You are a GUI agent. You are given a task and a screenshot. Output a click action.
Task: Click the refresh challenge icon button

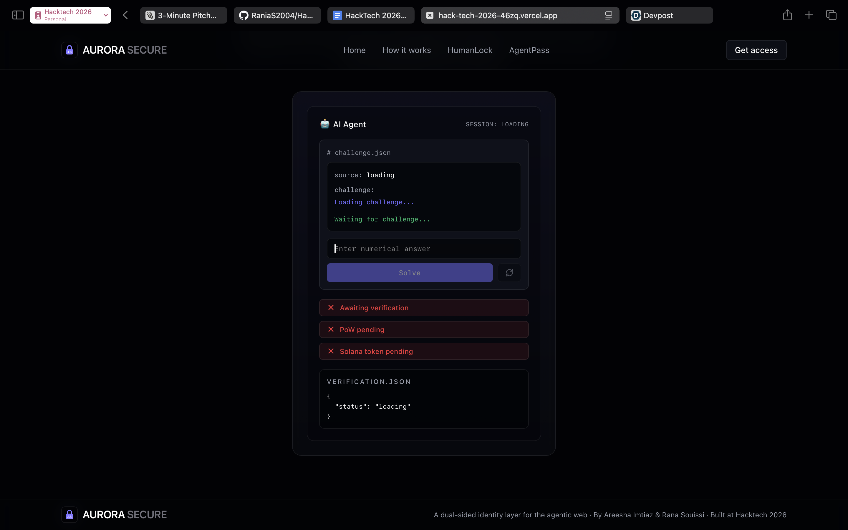click(x=509, y=273)
